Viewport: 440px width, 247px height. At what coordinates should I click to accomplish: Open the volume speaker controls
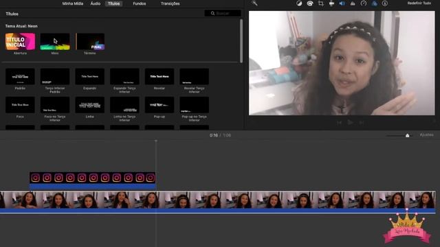[342, 3]
